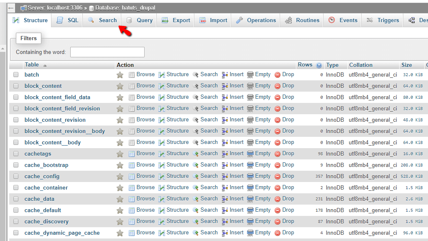Check the cache_data table checkbox
The width and height of the screenshot is (428, 241).
tap(16, 199)
